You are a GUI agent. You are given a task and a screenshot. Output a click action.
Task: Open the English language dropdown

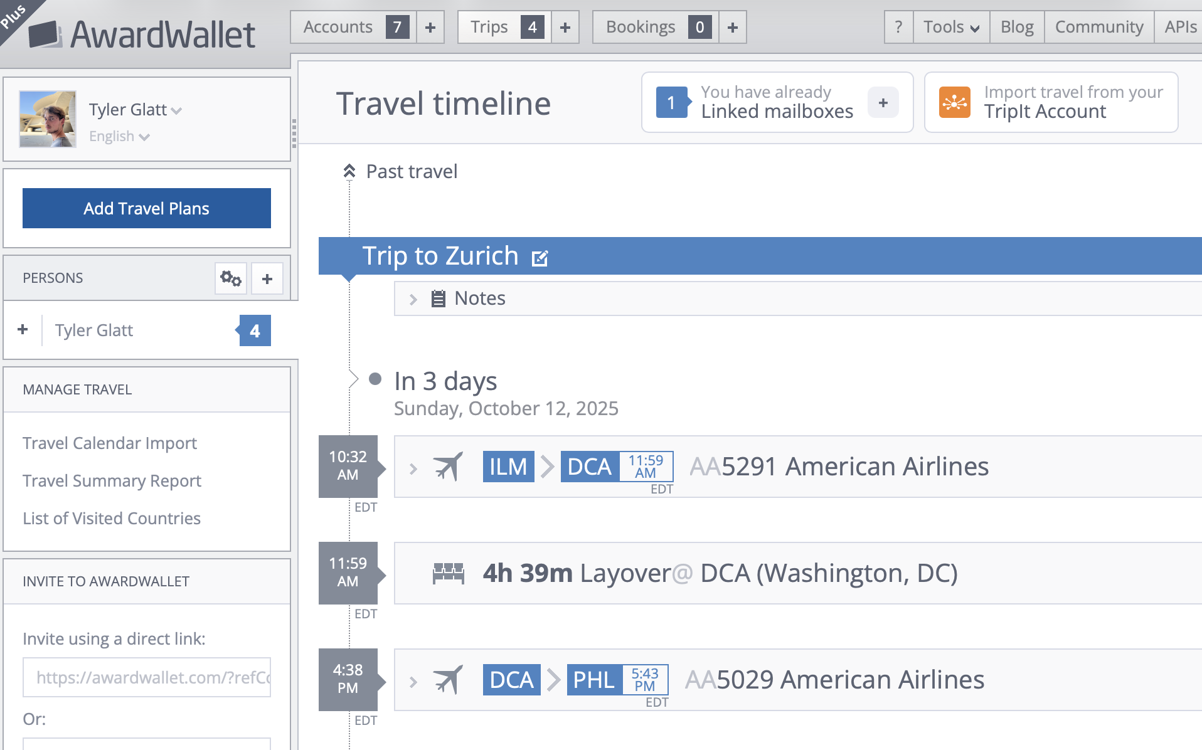point(119,136)
